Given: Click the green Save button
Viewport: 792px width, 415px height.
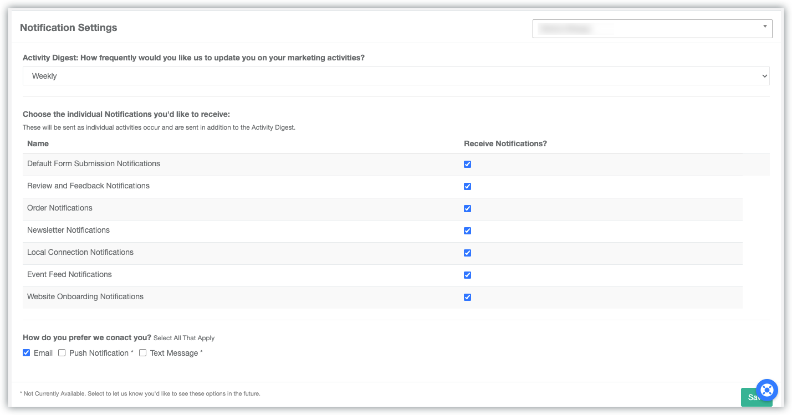Looking at the screenshot, I should 757,397.
